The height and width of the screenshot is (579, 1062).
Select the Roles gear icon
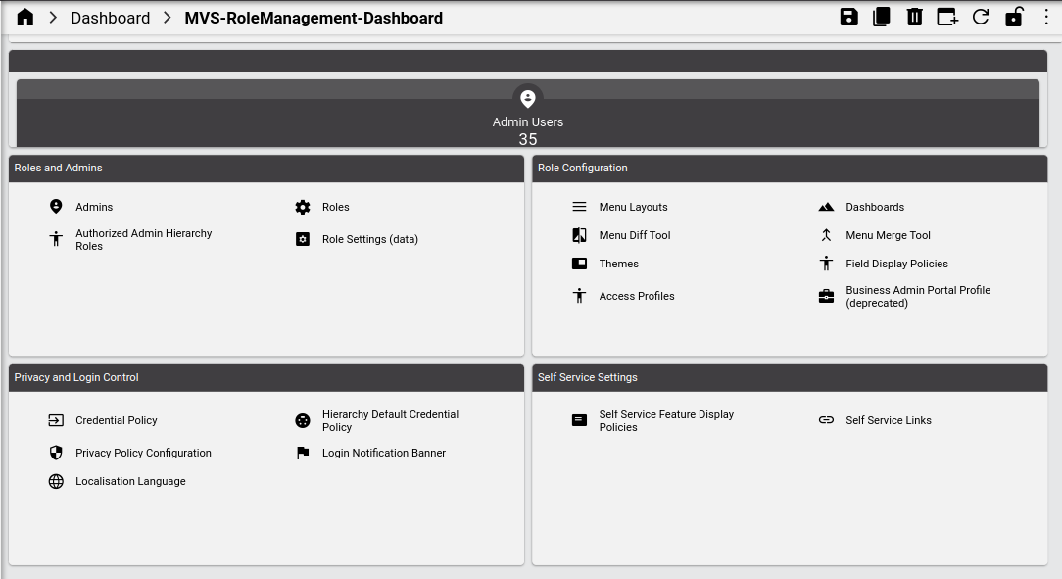pyautogui.click(x=302, y=207)
